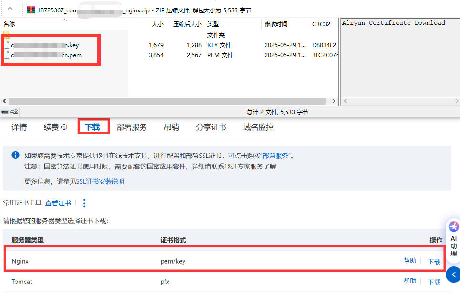This screenshot has height=293, width=460.
Task: Open the SSL证书安装说明 link
Action: coord(100,181)
